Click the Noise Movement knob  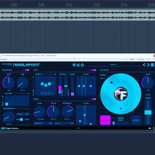[67, 111]
